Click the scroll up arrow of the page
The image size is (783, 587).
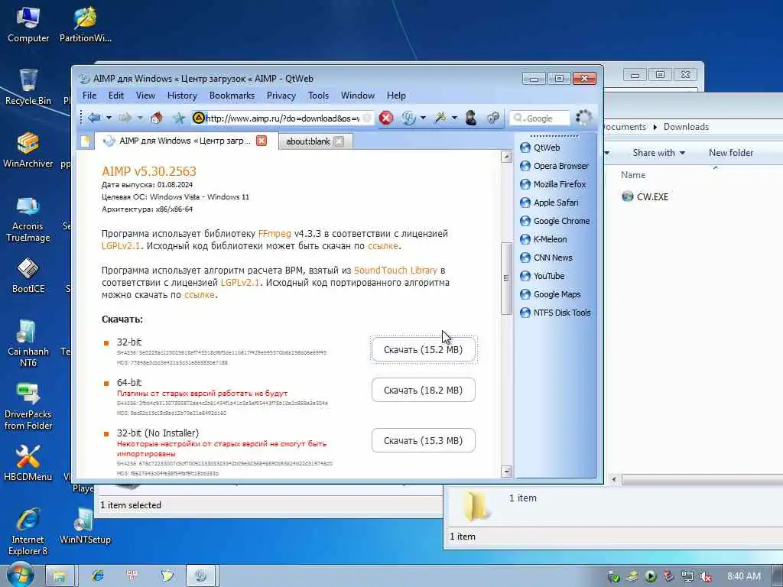point(506,157)
